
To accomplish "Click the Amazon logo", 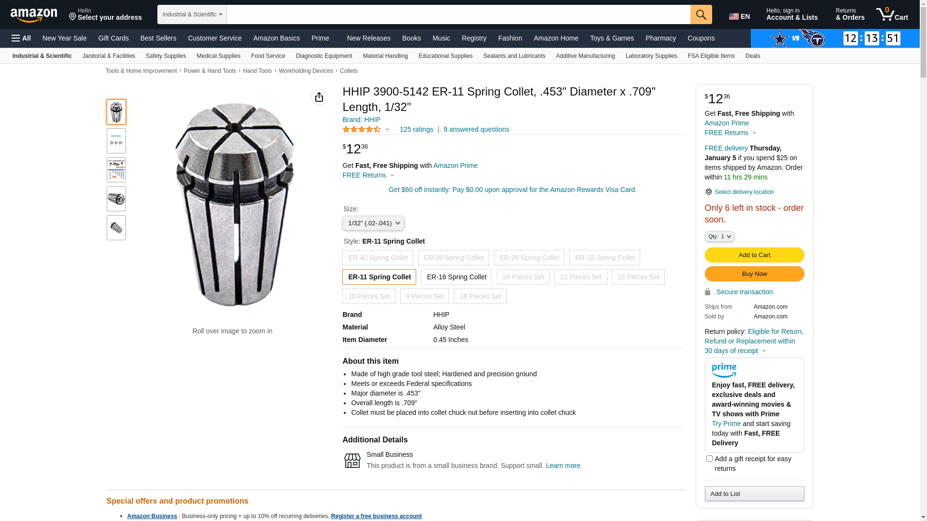I will click(x=34, y=15).
